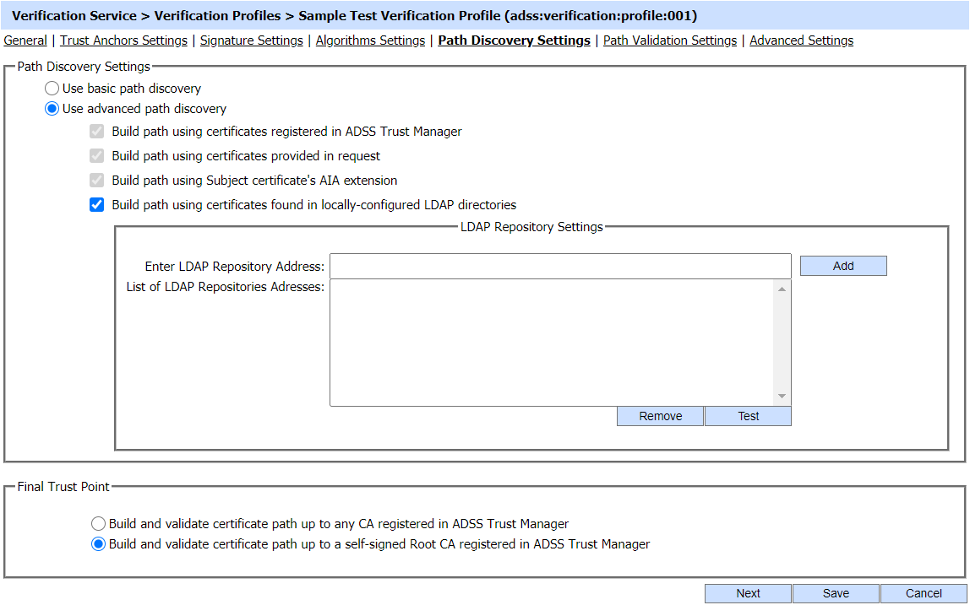Click Next button at the bottom

[748, 593]
